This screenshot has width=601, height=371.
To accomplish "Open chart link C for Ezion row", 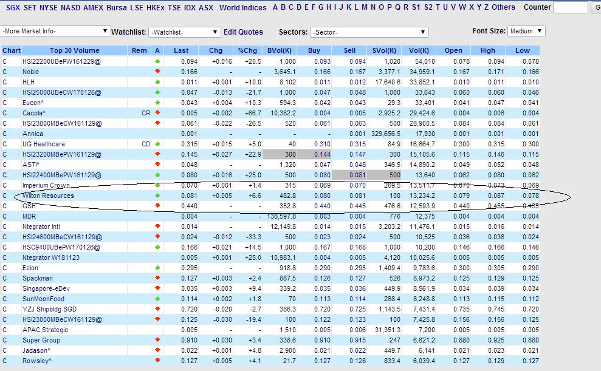I will 5,268.
